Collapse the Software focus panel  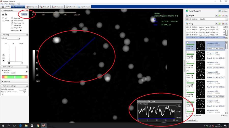coord(2,67)
